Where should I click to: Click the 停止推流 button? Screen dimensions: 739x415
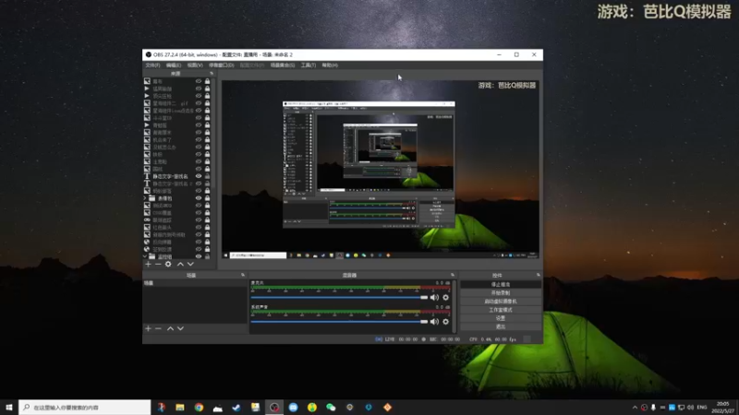click(501, 285)
